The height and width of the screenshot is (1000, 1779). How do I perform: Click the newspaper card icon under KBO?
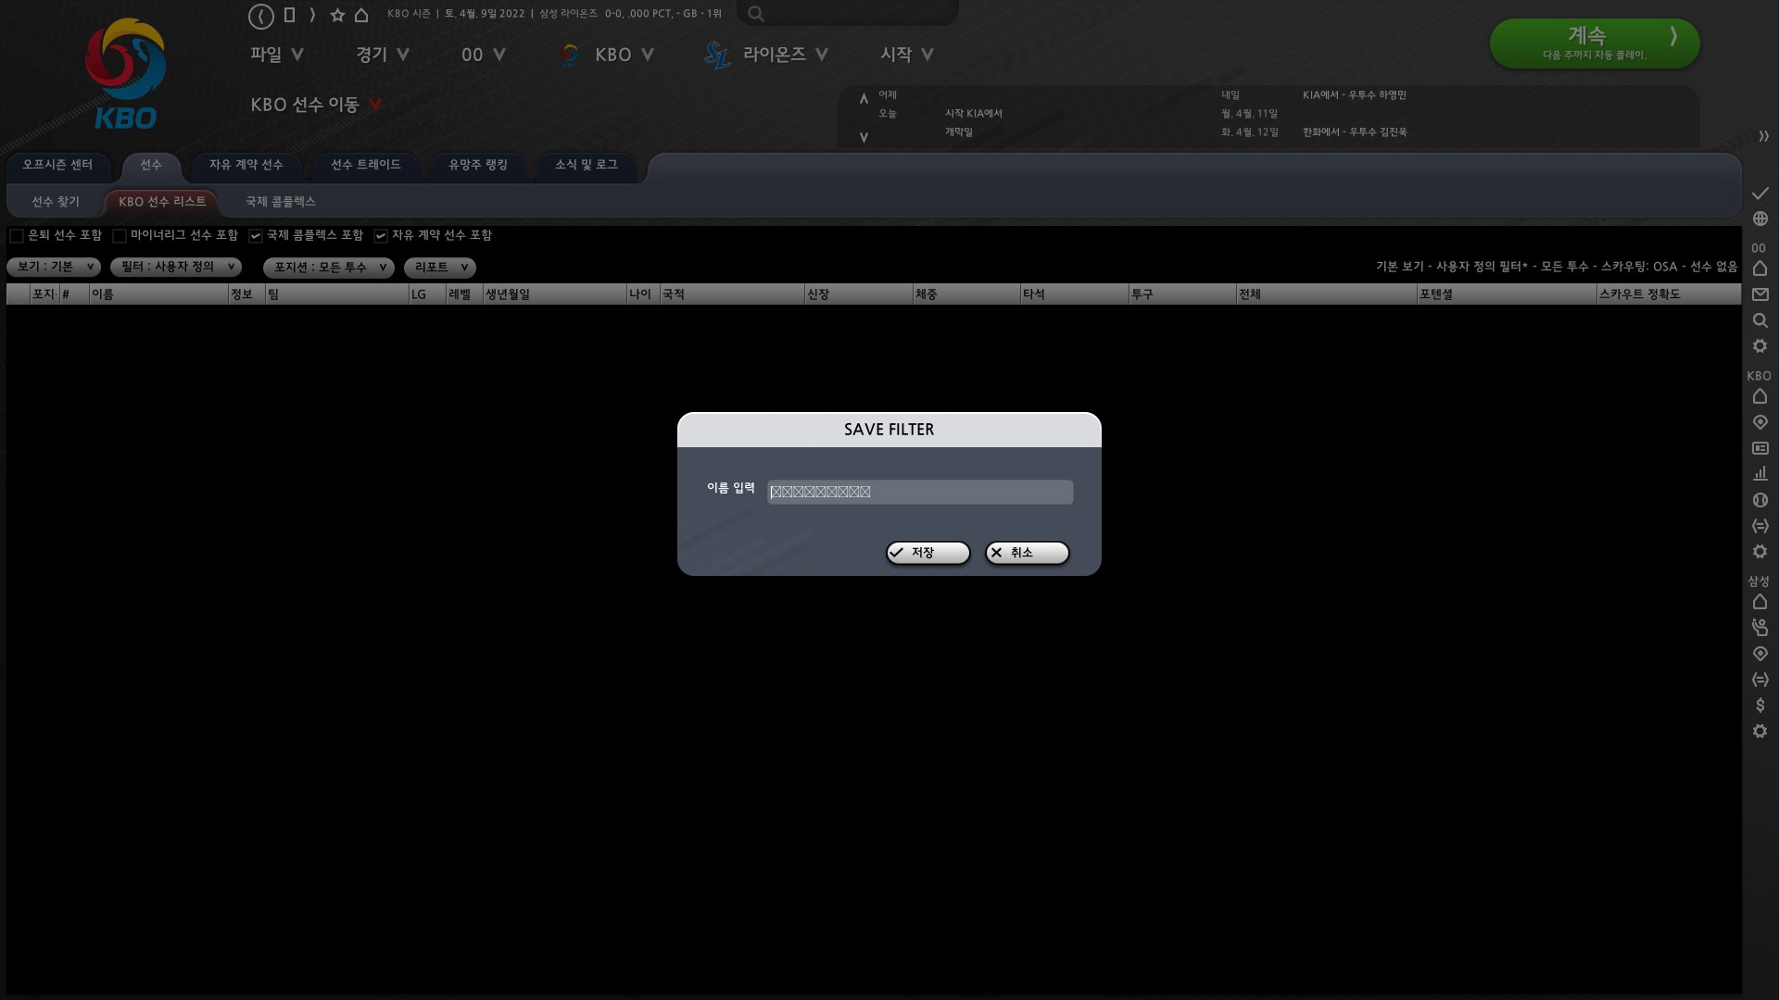1760,448
